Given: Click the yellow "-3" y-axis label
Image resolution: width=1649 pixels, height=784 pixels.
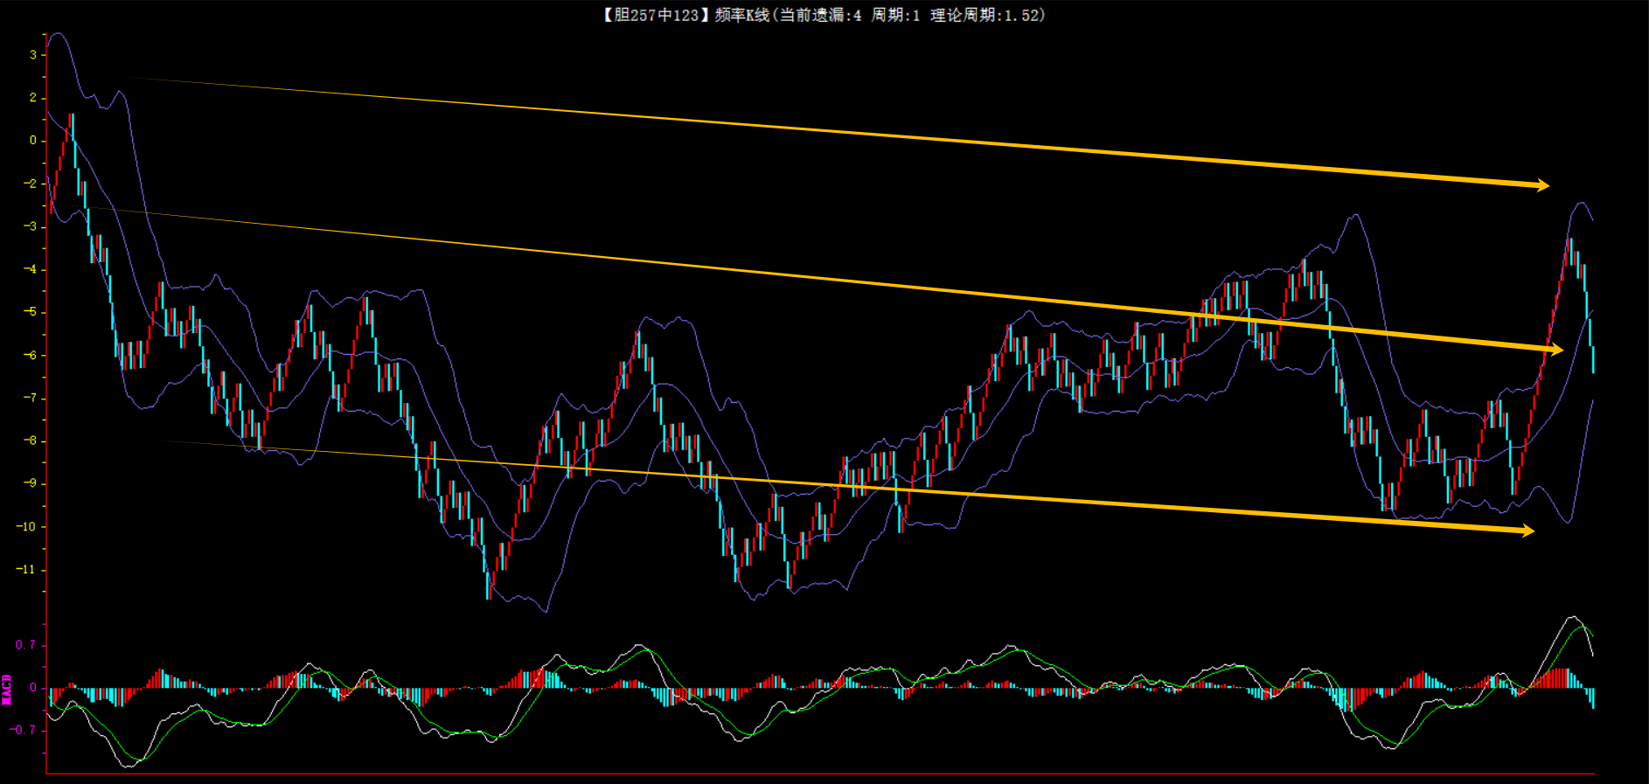Looking at the screenshot, I should pyautogui.click(x=31, y=226).
